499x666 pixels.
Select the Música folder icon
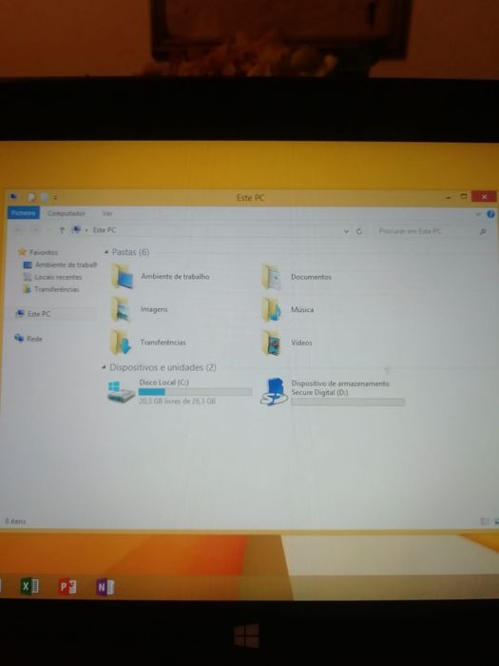pyautogui.click(x=272, y=309)
